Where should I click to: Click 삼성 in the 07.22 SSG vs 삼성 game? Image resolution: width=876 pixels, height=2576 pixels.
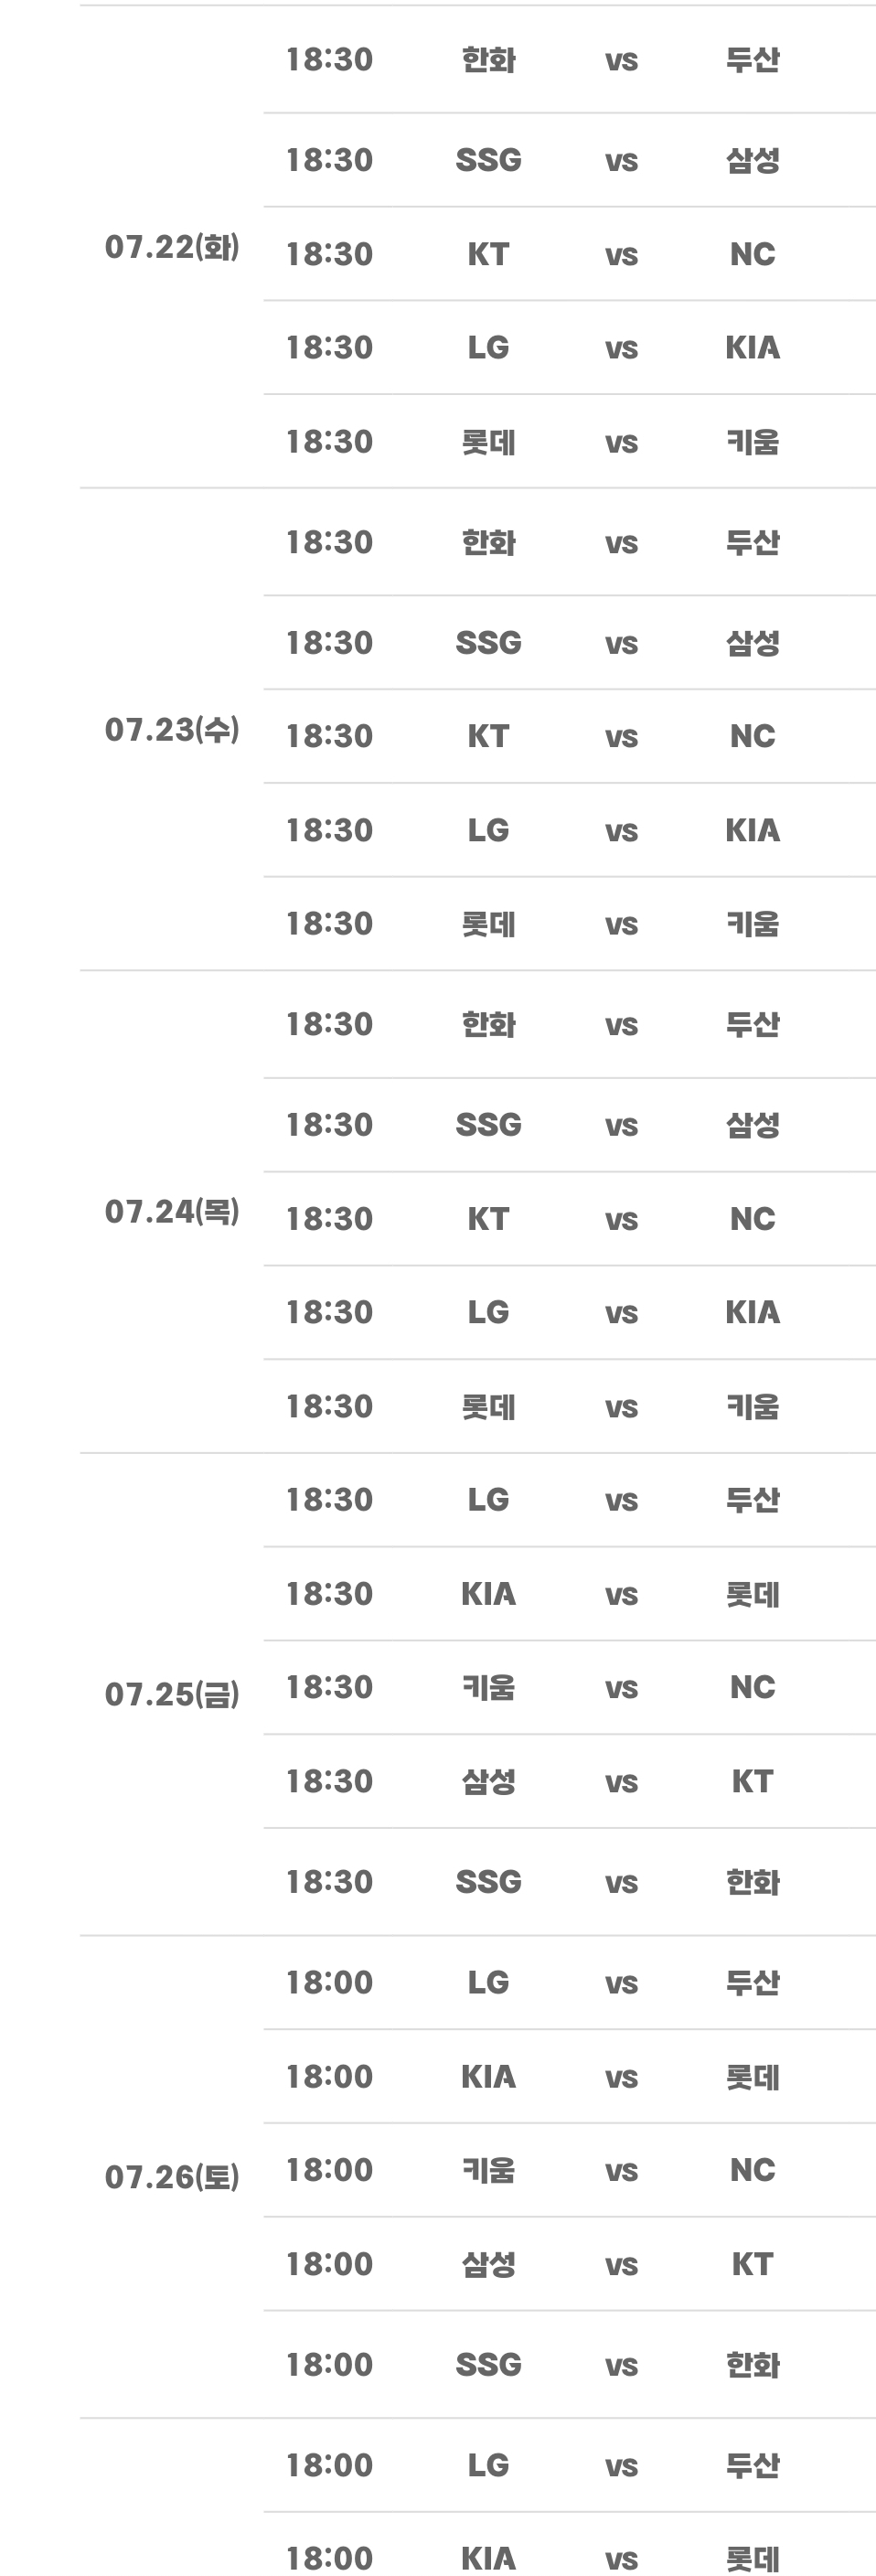tap(752, 160)
